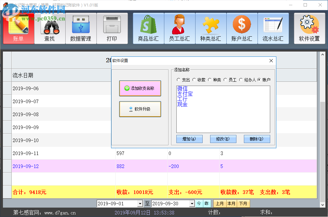Select 现金 in the name list
The width and height of the screenshot is (328, 217).
coord(183,104)
